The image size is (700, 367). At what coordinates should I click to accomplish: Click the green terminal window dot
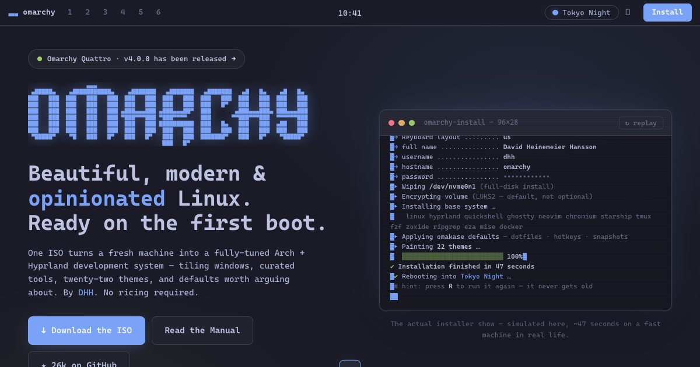[412, 123]
